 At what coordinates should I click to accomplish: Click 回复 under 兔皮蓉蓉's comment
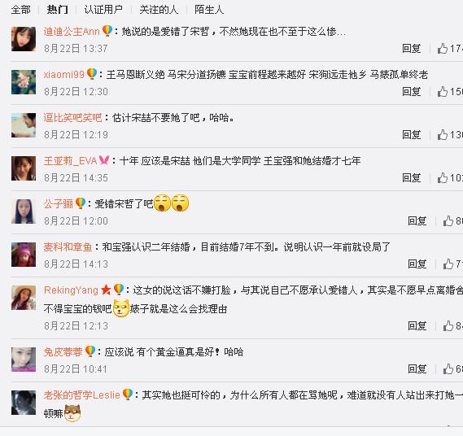417,368
